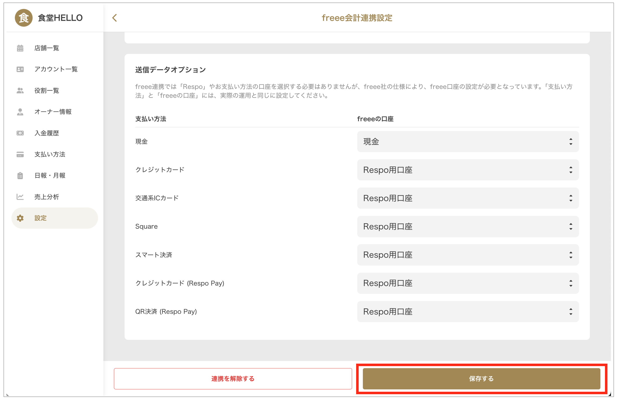This screenshot has height=400, width=617.
Task: Click the 交通系ICカード row label
Action: click(x=157, y=198)
